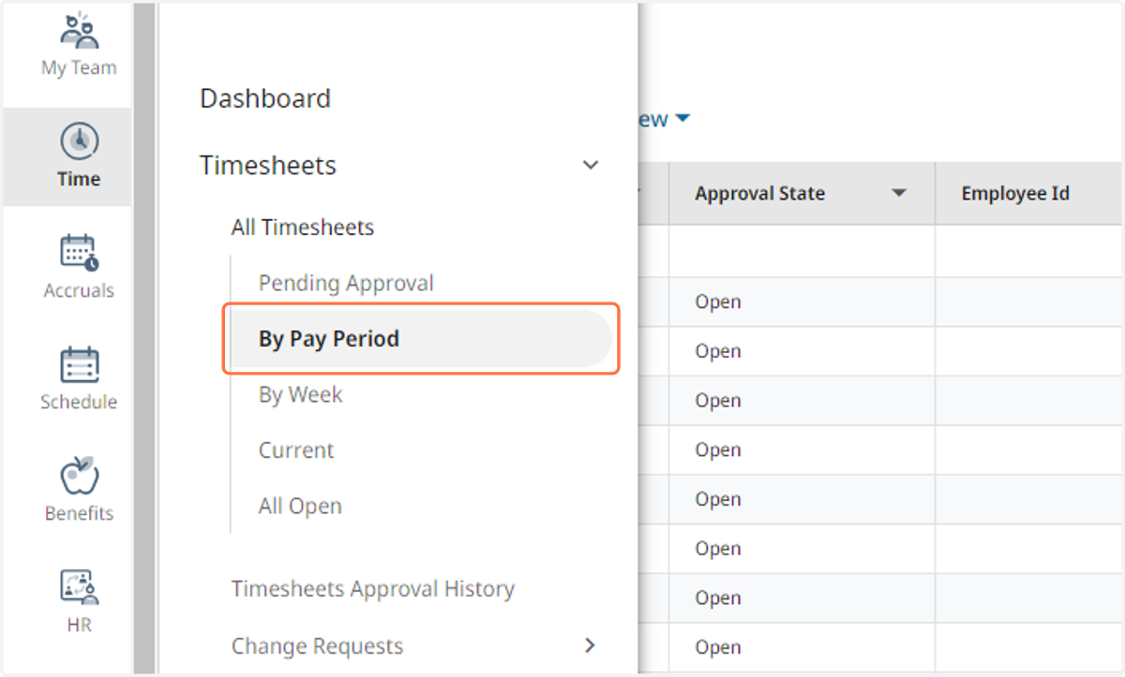Select Dashboard in the menu
This screenshot has height=677, width=1125.
click(x=265, y=98)
